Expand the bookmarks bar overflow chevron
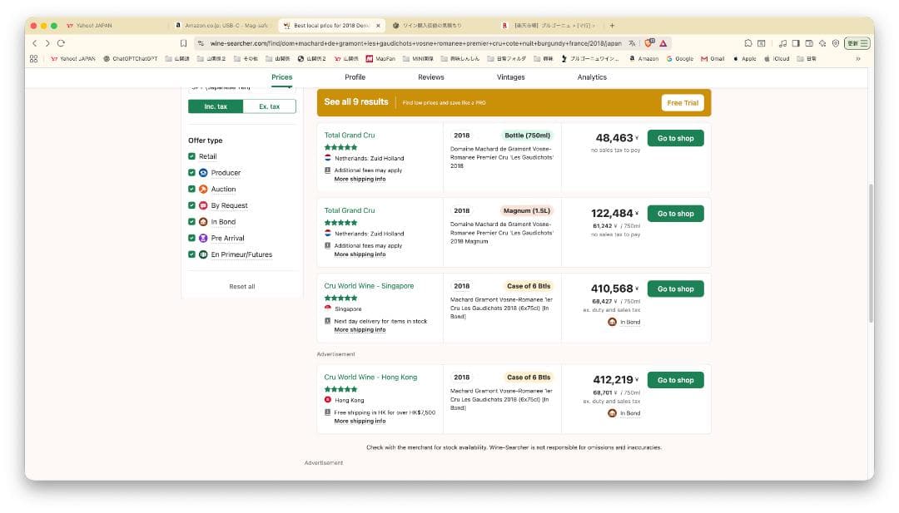The width and height of the screenshot is (899, 513). pyautogui.click(x=857, y=59)
